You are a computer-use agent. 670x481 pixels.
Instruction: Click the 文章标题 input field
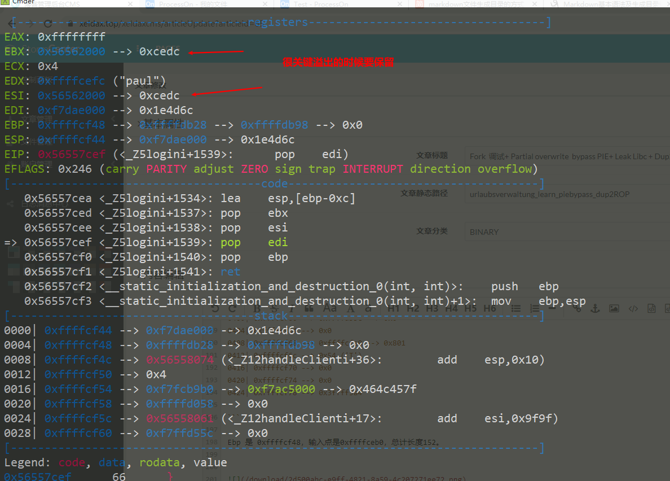[567, 156]
